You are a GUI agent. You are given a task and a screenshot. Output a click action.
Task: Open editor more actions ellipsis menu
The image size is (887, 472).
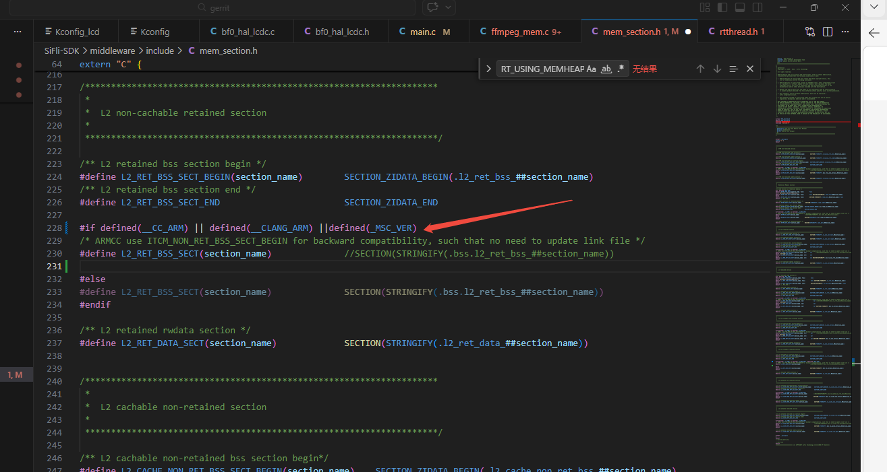tap(845, 32)
